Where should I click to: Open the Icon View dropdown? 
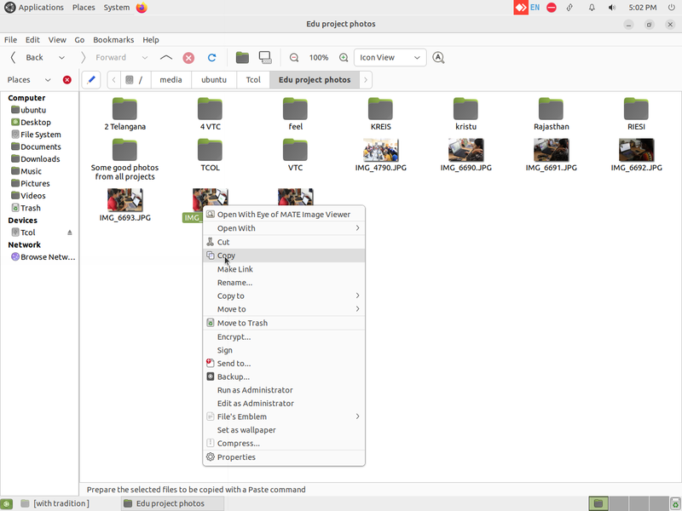point(390,57)
